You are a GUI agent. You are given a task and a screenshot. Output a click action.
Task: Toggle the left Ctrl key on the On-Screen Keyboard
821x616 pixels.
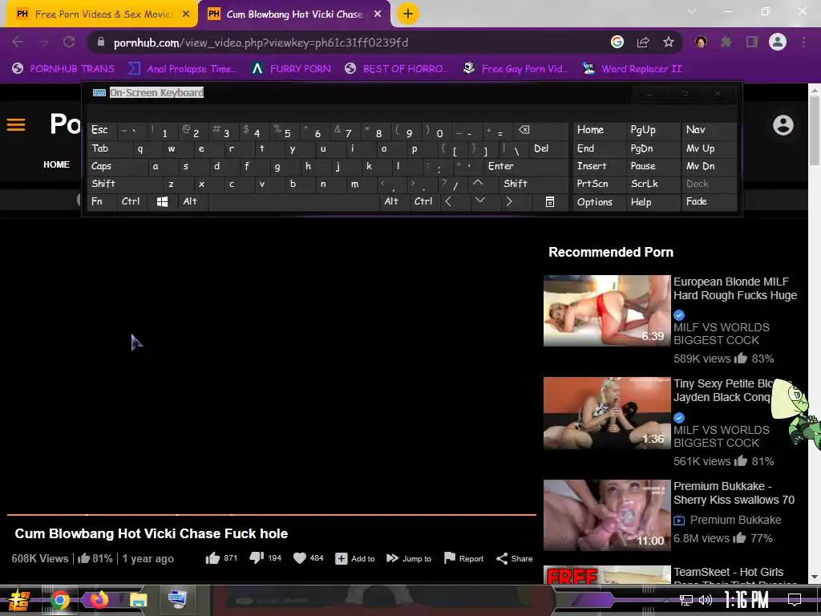tap(132, 201)
